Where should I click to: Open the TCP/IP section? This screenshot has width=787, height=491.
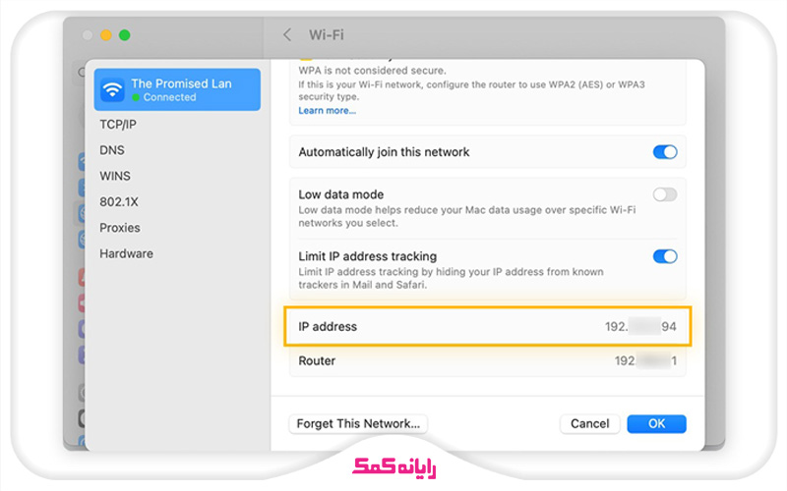[x=118, y=125]
